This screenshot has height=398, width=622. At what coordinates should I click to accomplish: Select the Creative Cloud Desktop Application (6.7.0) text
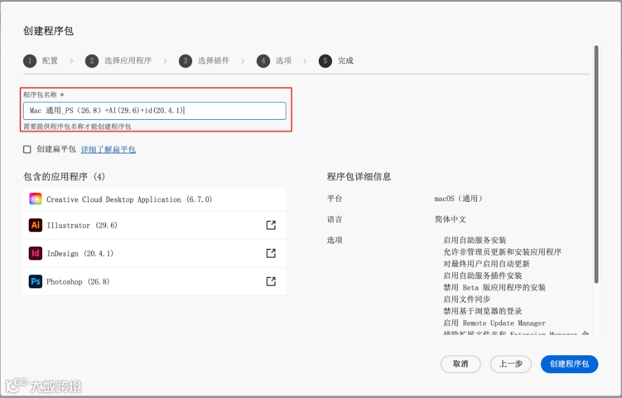[129, 200]
